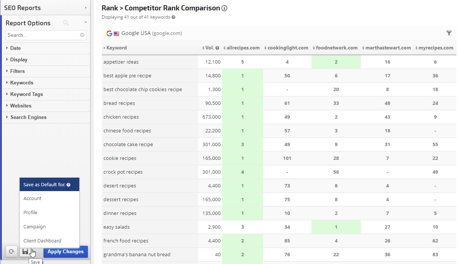Screen dimensions: 458x264
Task: Open the table filter funnel icon
Action: [449, 33]
